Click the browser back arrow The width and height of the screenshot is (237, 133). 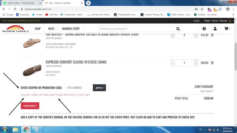click(x=4, y=9)
